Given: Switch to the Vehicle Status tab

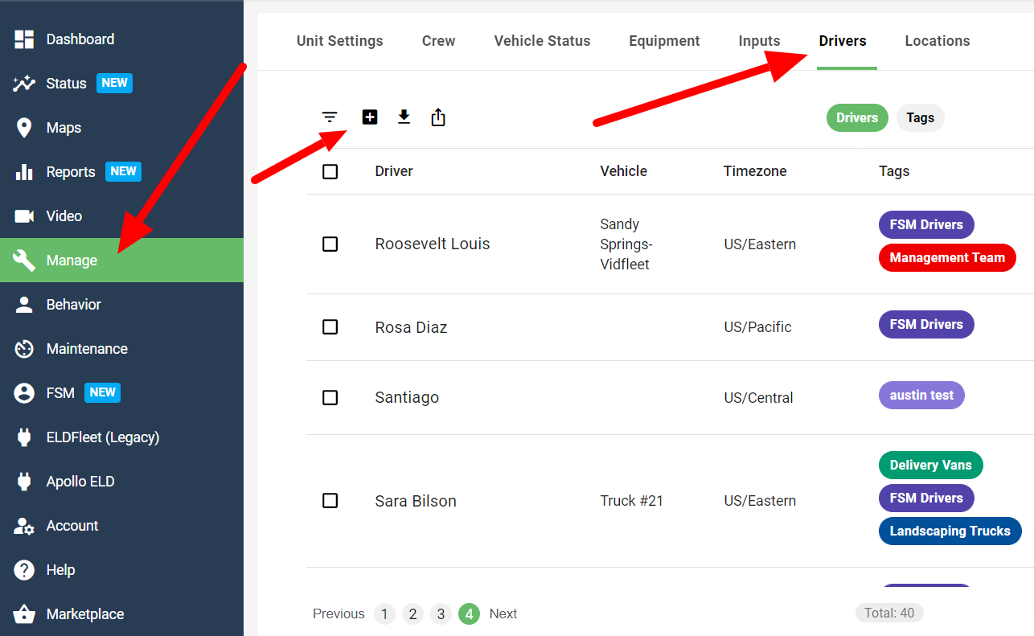Looking at the screenshot, I should coord(542,40).
